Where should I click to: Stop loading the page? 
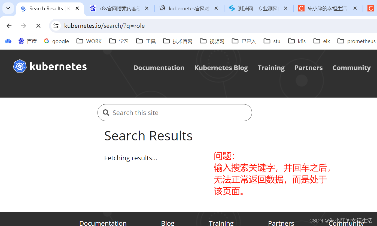pos(38,26)
